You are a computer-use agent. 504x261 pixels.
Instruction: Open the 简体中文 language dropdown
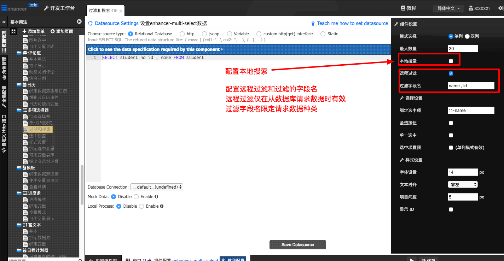click(448, 8)
